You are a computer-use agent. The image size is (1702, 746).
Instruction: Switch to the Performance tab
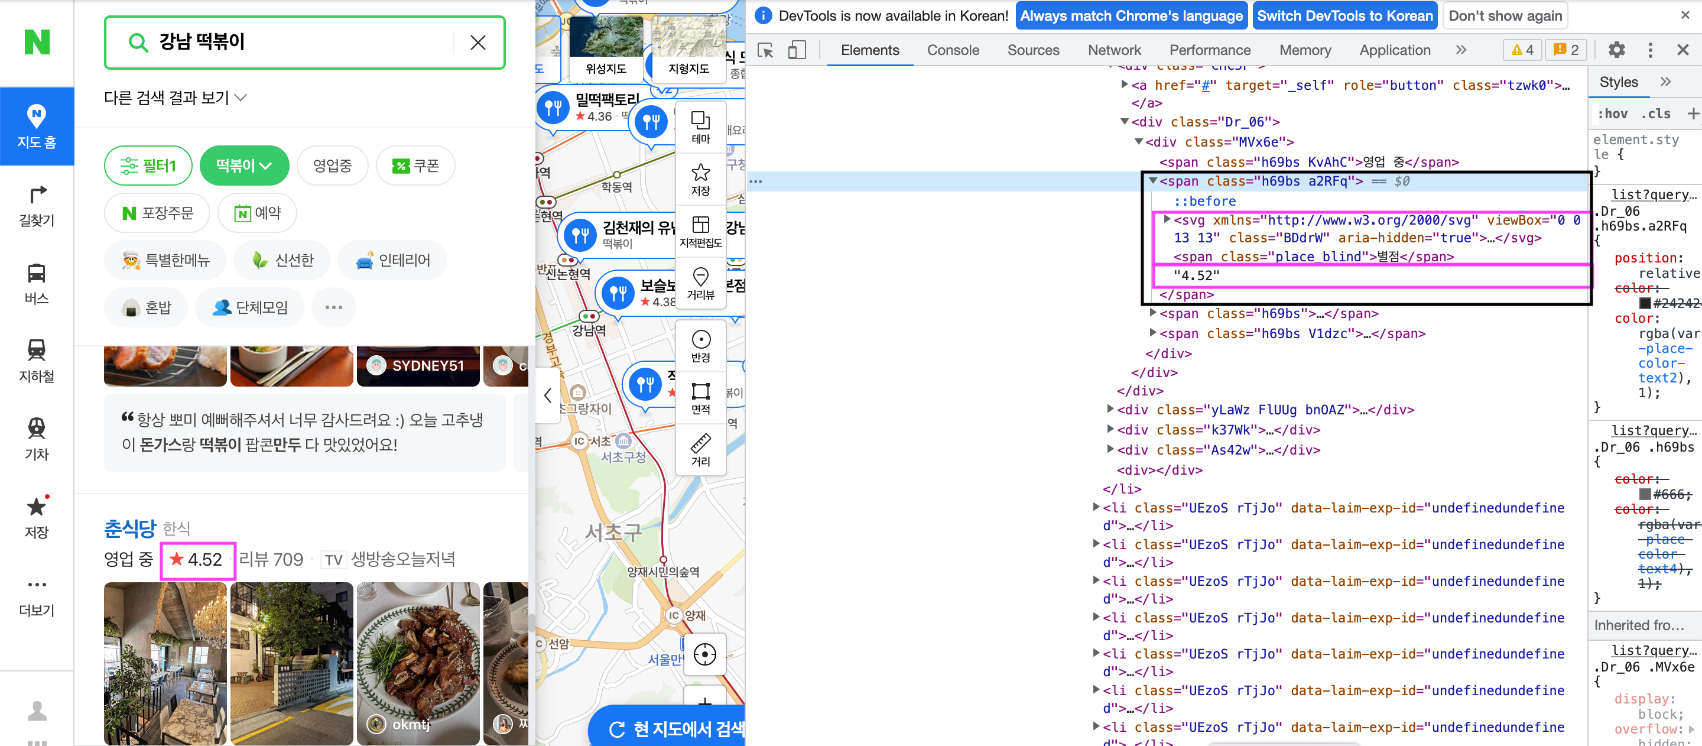[x=1209, y=50]
